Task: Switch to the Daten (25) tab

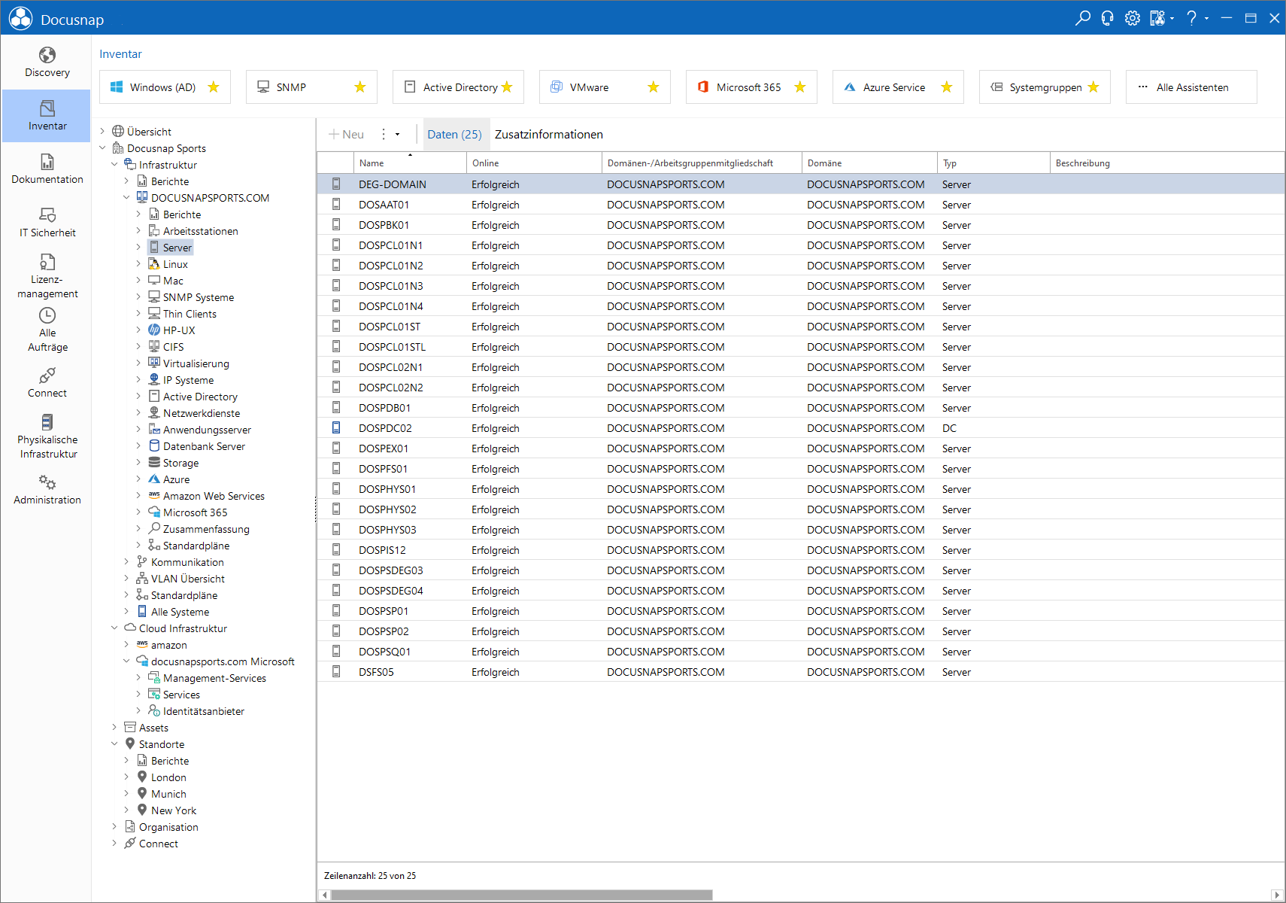Action: pyautogui.click(x=454, y=134)
